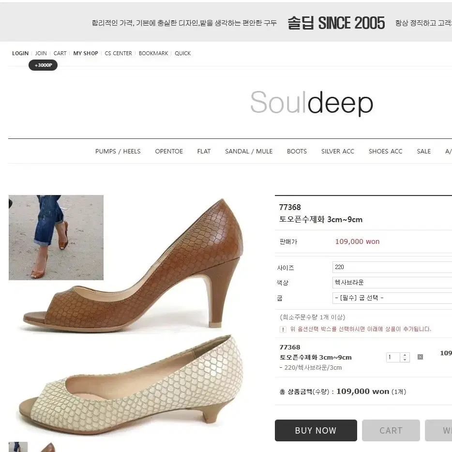Open the PUMPS / HEELS category
The image size is (452, 452).
click(x=118, y=151)
